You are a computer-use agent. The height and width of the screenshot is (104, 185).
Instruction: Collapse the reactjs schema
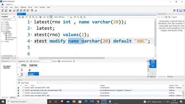[x=2, y=32]
